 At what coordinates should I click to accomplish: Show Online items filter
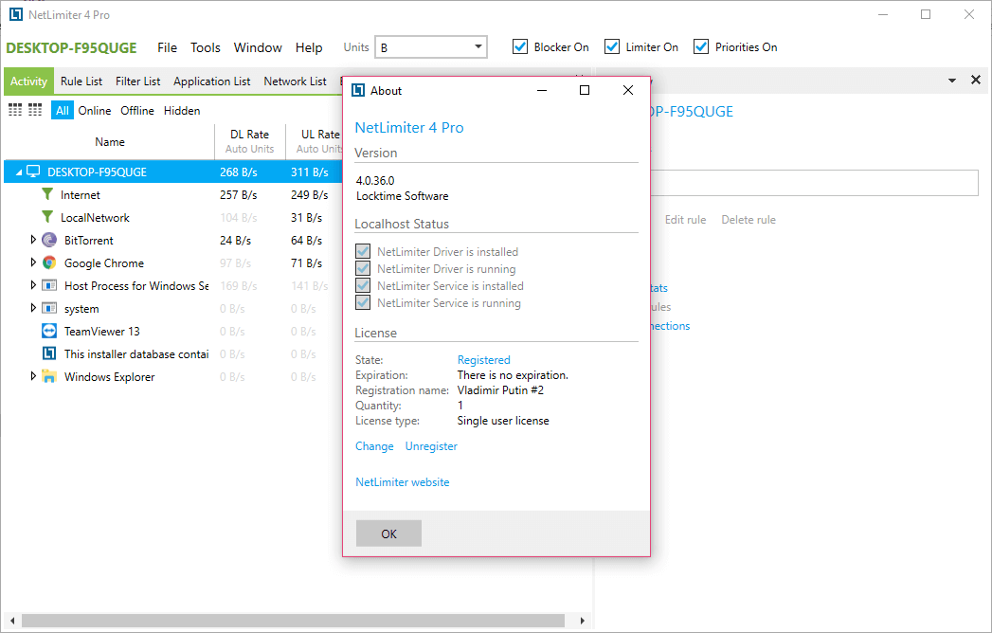point(95,110)
